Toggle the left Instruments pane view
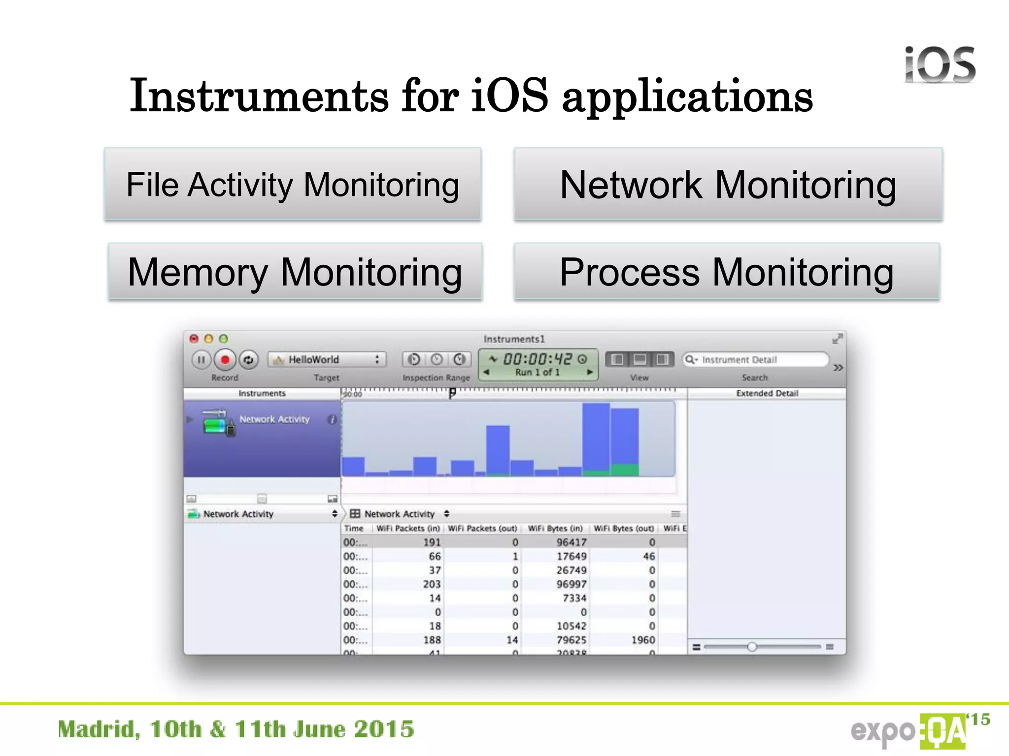Image resolution: width=1009 pixels, height=756 pixels. coord(617,360)
